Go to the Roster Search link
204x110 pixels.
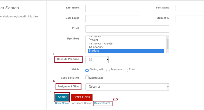102,103
